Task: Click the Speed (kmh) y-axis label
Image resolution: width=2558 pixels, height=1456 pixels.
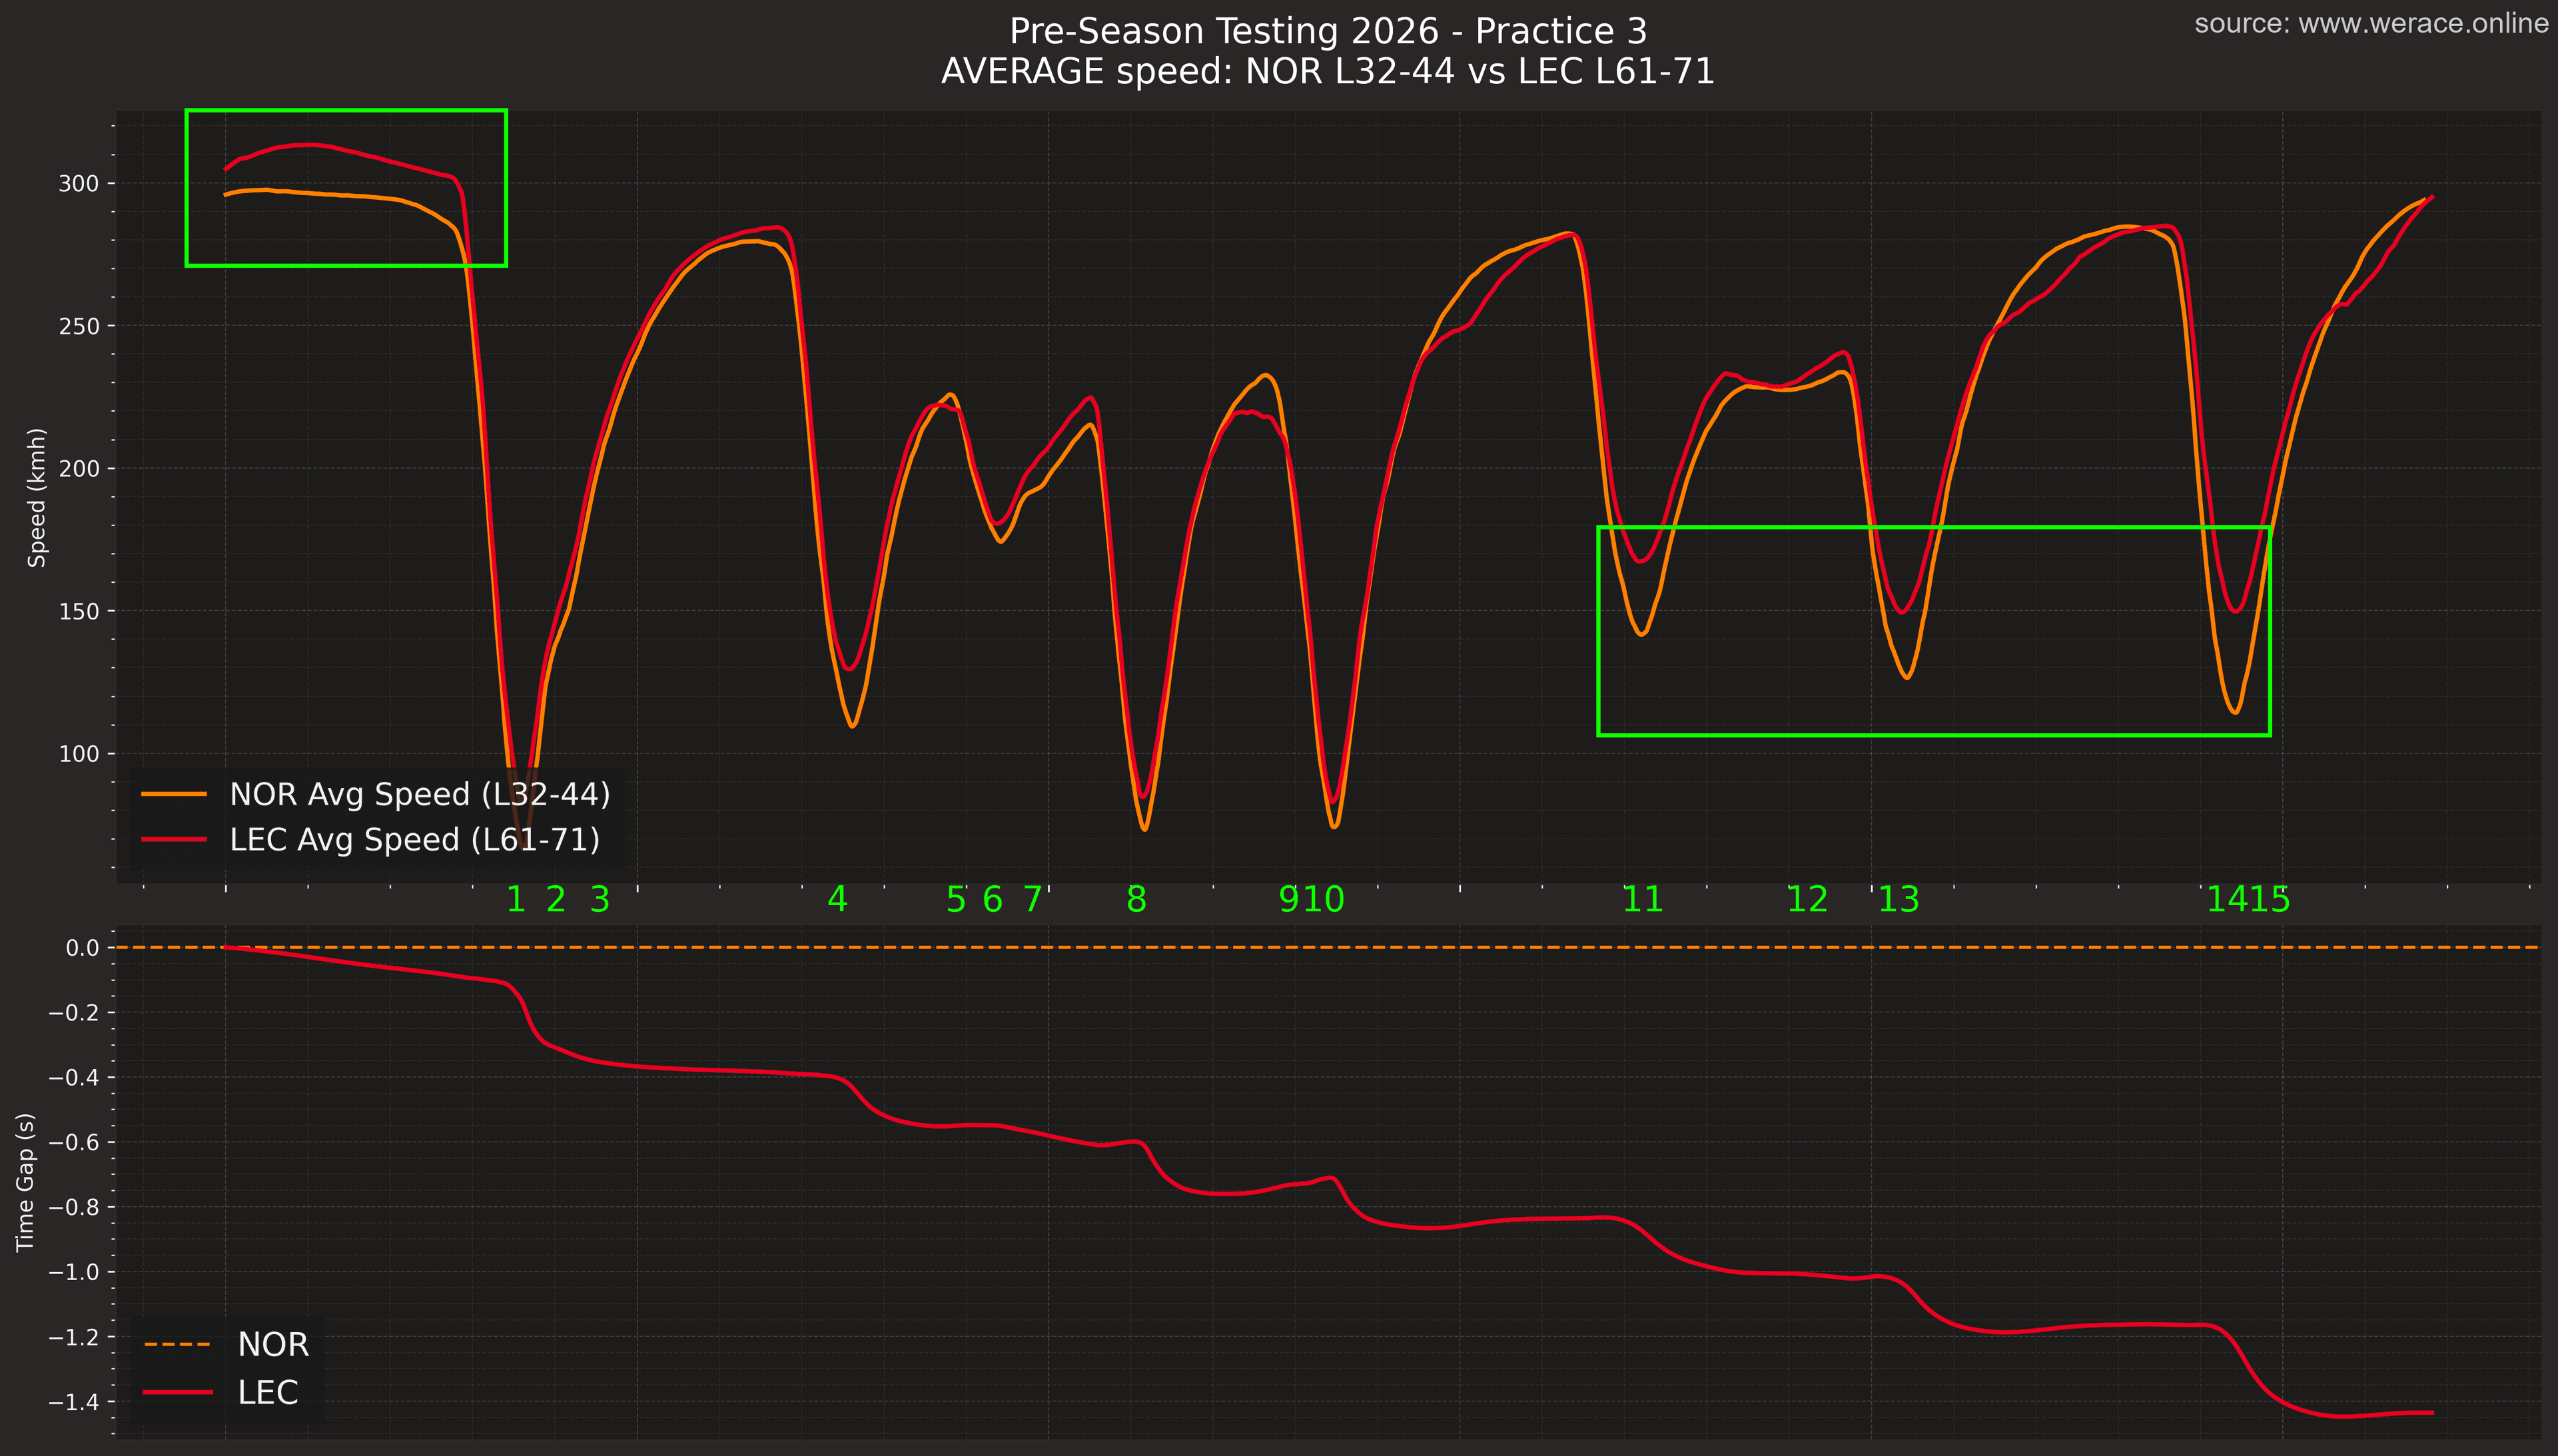Action: point(37,497)
